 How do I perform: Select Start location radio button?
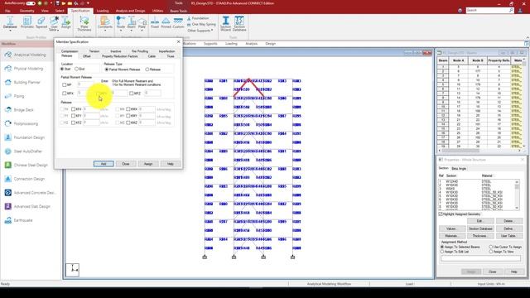point(62,69)
